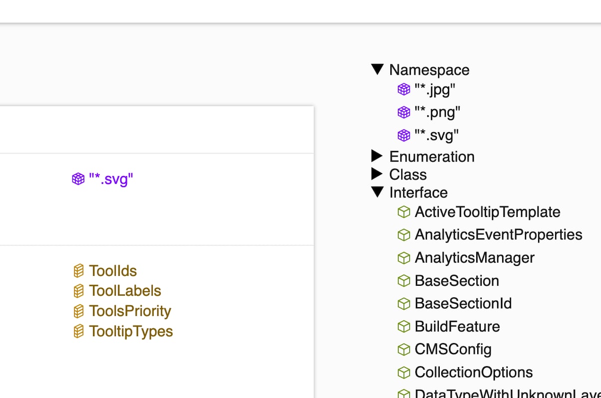Image resolution: width=601 pixels, height=398 pixels.
Task: Click the interface icon beside ActiveTooltipTemplate
Action: 404,212
